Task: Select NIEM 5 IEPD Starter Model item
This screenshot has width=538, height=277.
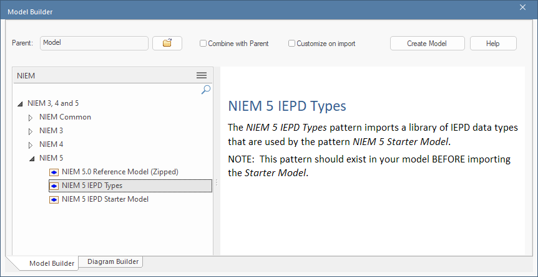Action: click(105, 200)
